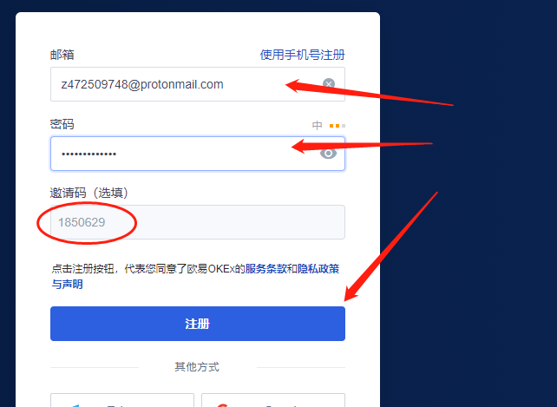This screenshot has width=557, height=407.
Task: Focus the email input with z472509748@protonmail.com
Action: 198,84
